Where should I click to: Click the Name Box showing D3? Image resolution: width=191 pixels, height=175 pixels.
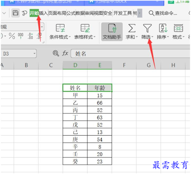[x=18, y=53]
